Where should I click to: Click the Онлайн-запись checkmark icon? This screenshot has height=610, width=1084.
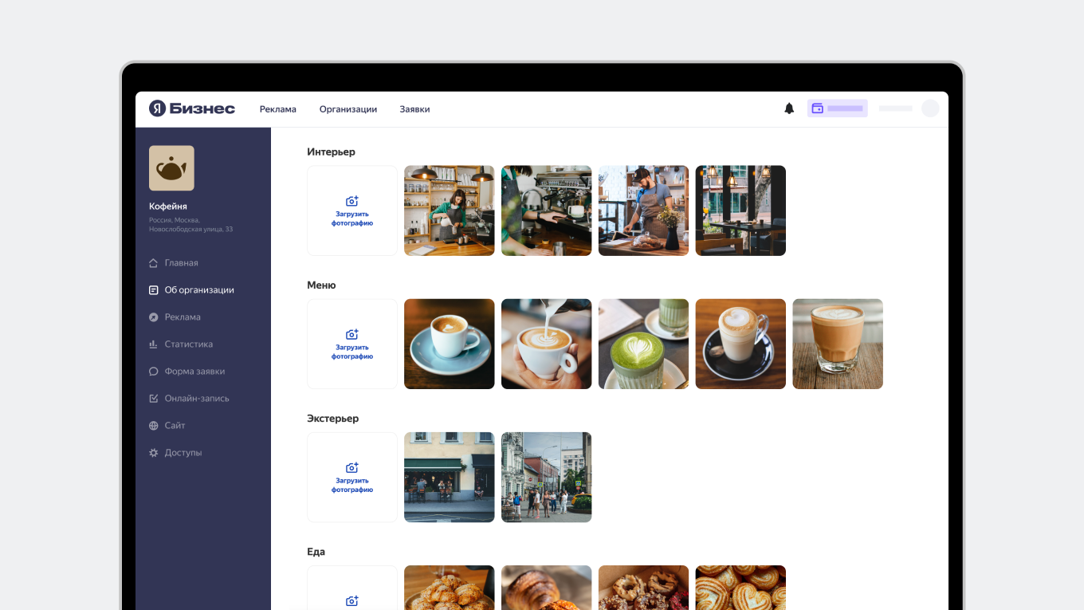pos(154,399)
